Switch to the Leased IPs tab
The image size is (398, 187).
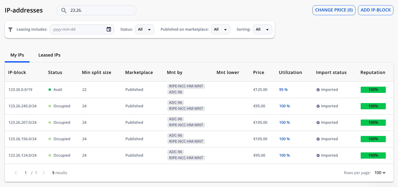click(49, 55)
